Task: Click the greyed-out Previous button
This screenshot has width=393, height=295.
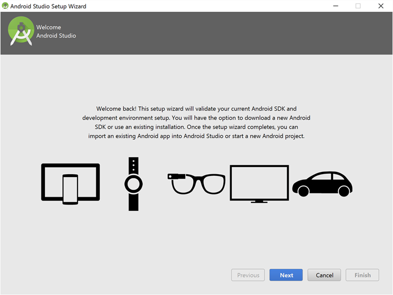Action: click(x=248, y=275)
